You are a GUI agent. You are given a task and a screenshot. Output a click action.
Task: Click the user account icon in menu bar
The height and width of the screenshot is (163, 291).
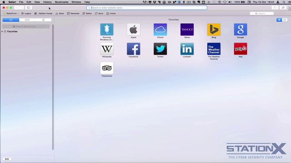(x=278, y=2)
